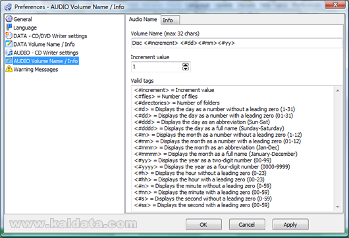
Task: Close the Preferences window
Action: click(x=335, y=5)
